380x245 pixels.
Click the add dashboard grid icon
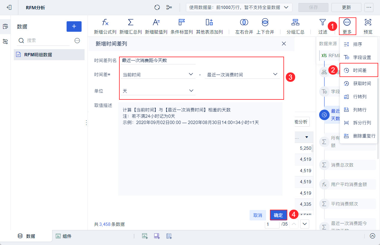157,236
